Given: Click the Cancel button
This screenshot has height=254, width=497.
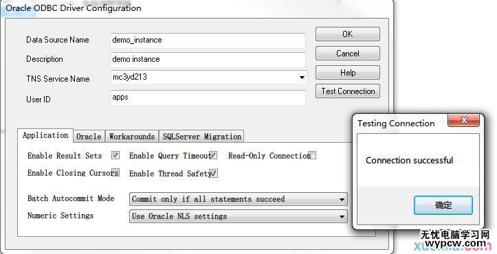Looking at the screenshot, I should coord(348,54).
